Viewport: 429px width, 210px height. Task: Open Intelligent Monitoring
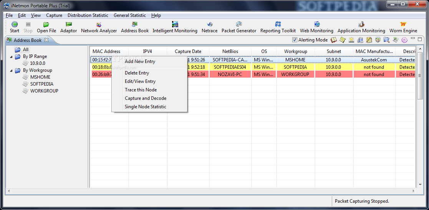coord(175,27)
